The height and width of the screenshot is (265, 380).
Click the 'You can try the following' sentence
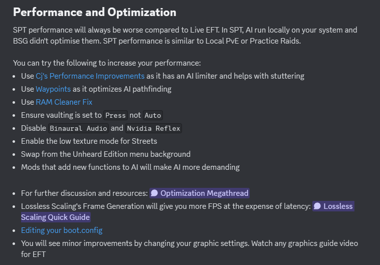pyautogui.click(x=107, y=63)
